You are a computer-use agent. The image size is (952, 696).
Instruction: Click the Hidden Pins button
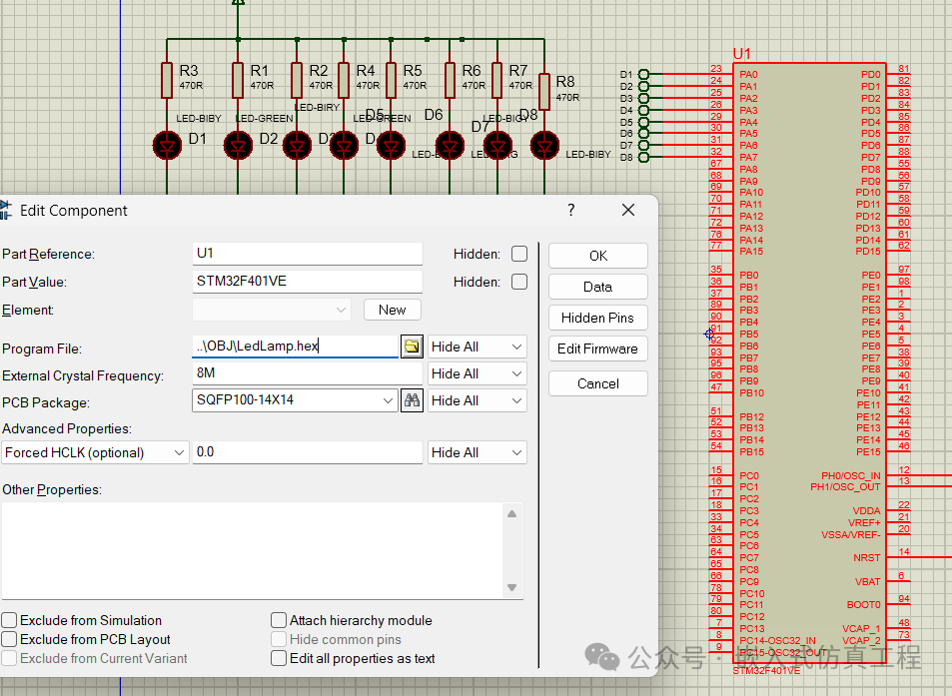click(x=597, y=318)
